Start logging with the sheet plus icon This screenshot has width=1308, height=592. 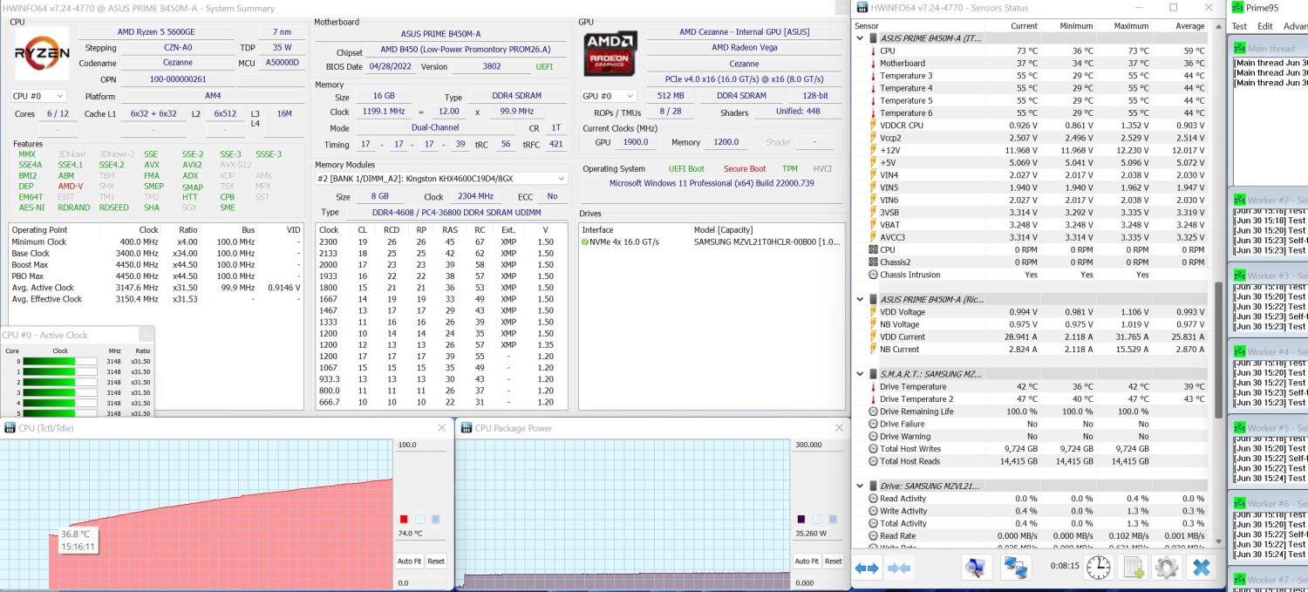(1133, 568)
